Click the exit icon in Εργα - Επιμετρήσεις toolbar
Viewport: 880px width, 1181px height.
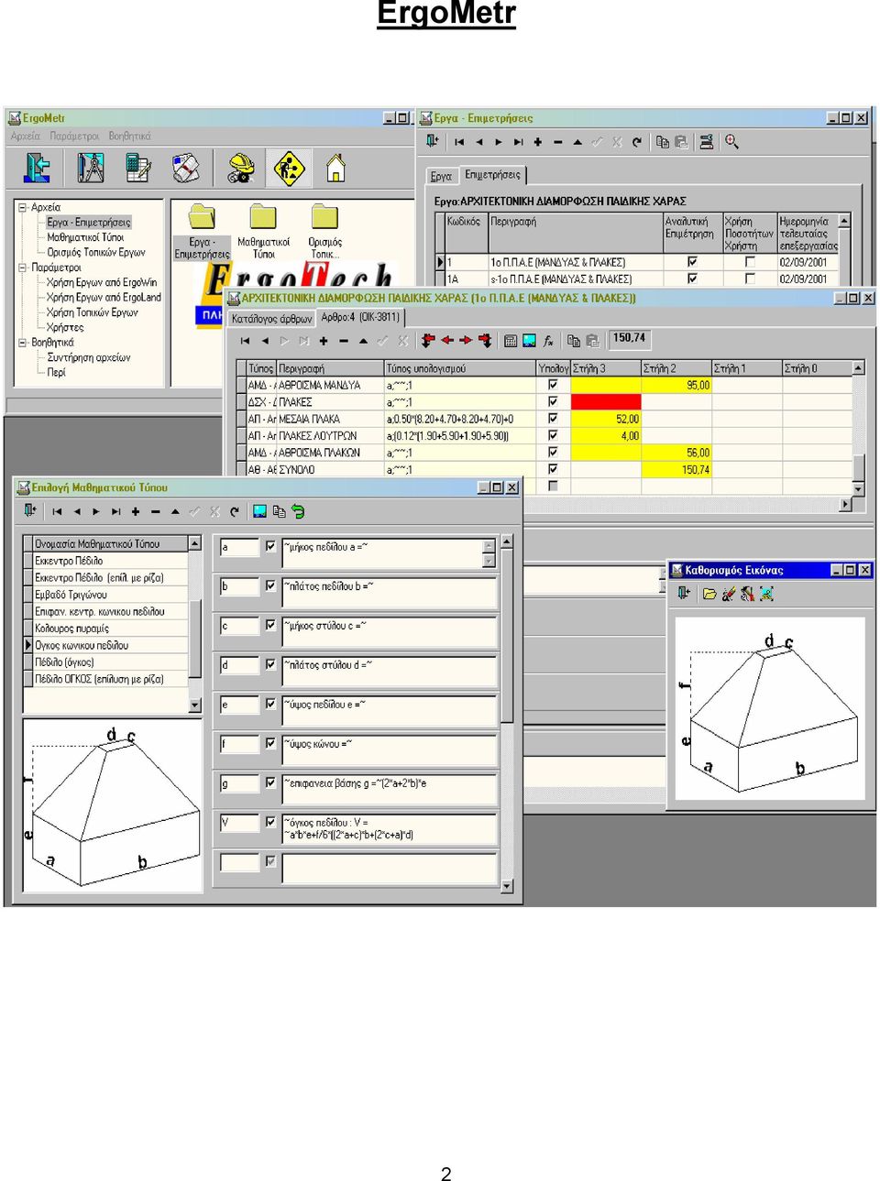[433, 142]
